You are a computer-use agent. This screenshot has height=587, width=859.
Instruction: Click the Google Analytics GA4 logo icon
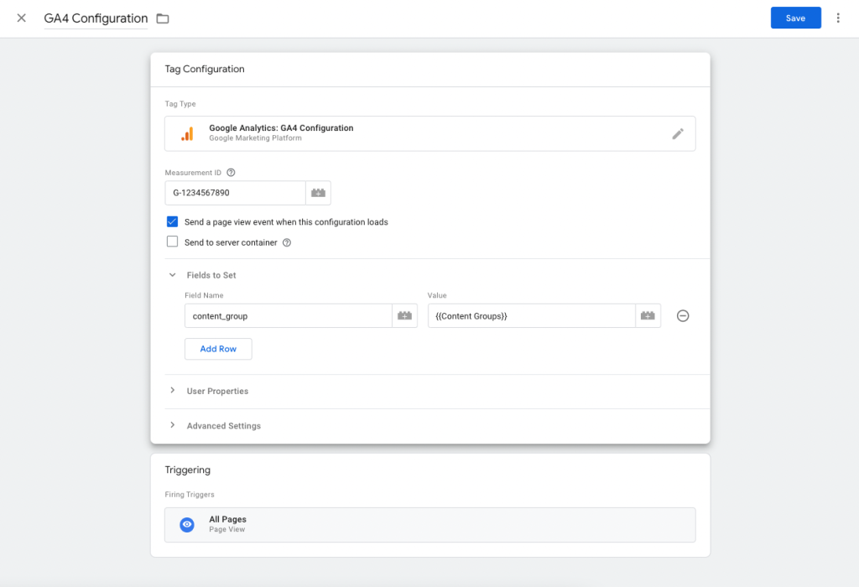pos(186,133)
